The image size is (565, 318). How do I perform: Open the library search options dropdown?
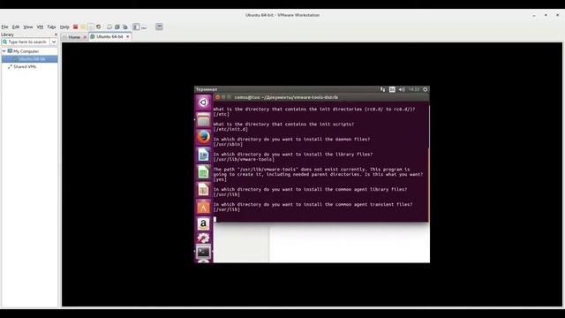click(x=54, y=42)
